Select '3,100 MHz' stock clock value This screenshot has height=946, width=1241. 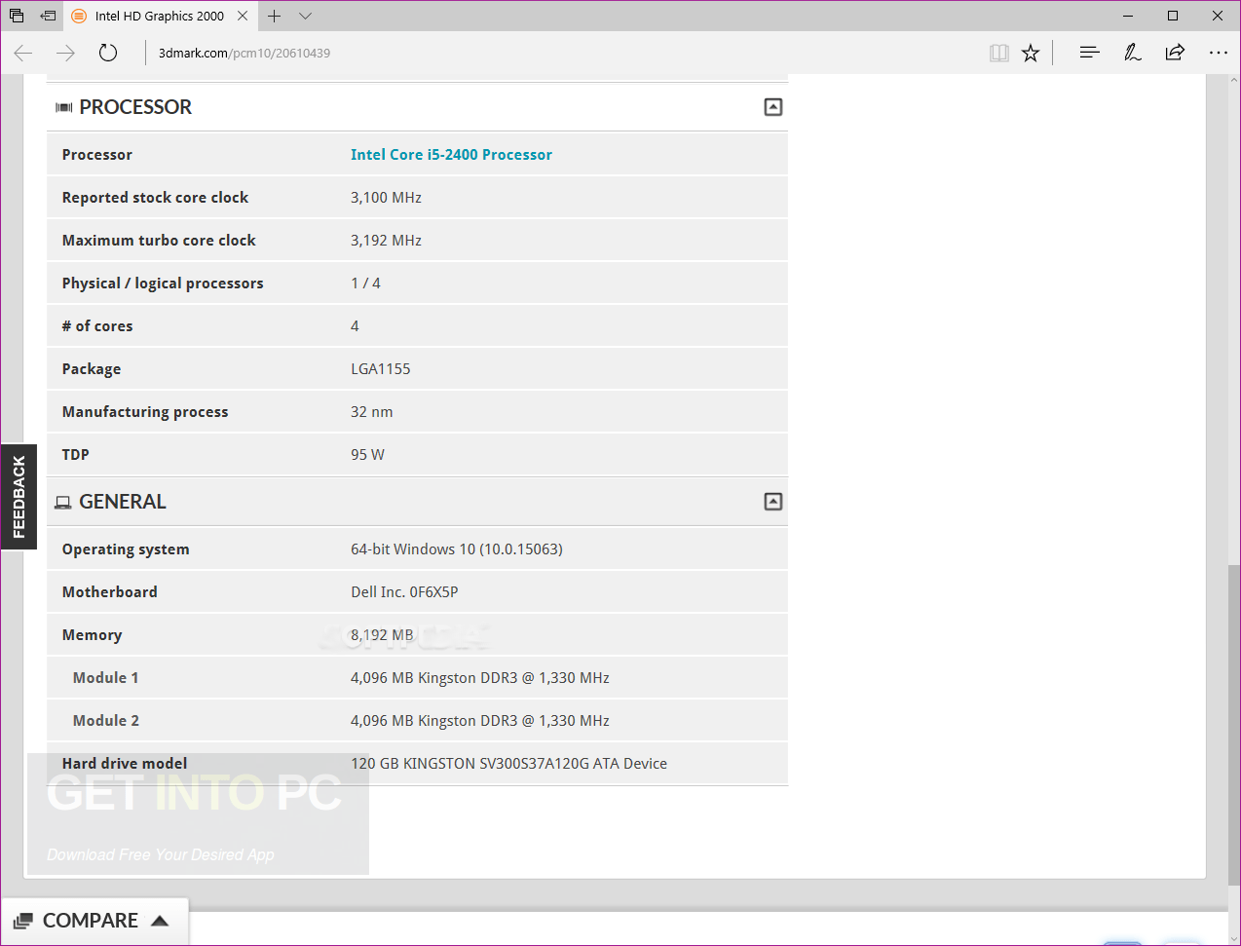coord(386,197)
